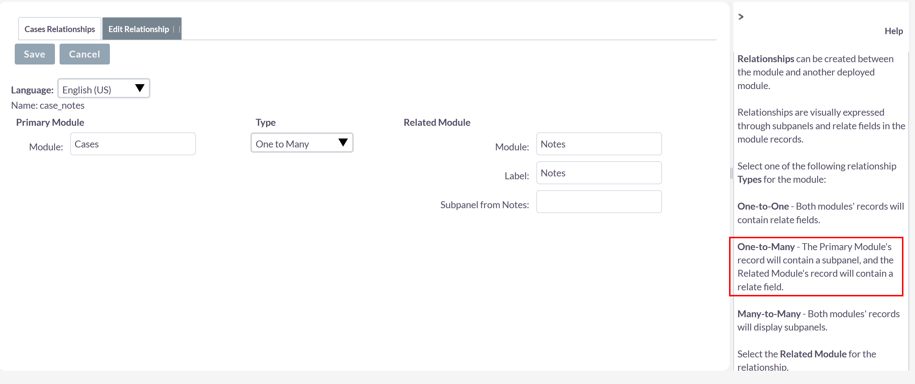Viewport: 915px width, 384px height.
Task: Select the Edit Relationship tab
Action: point(139,29)
